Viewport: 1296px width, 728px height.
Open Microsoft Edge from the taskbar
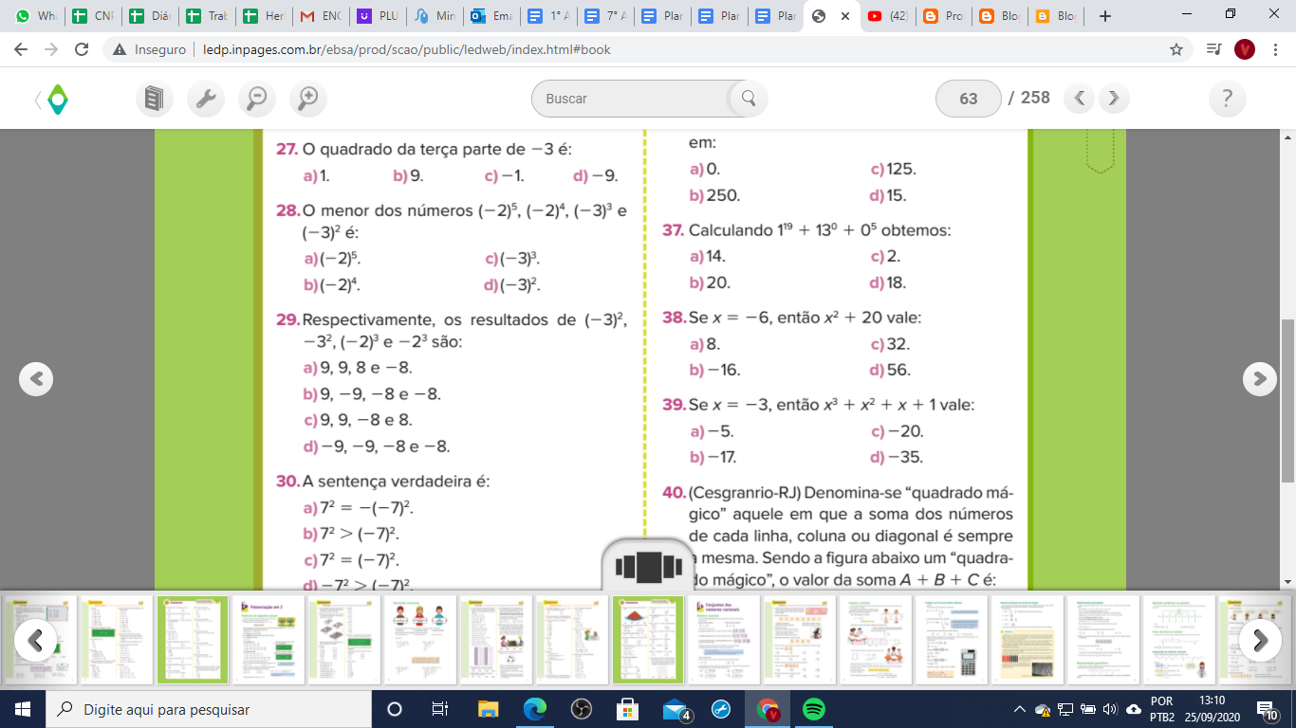535,709
